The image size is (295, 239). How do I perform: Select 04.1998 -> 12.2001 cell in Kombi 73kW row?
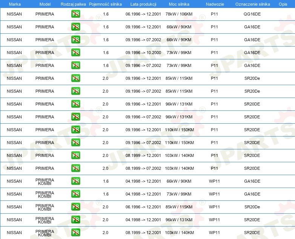click(x=143, y=194)
